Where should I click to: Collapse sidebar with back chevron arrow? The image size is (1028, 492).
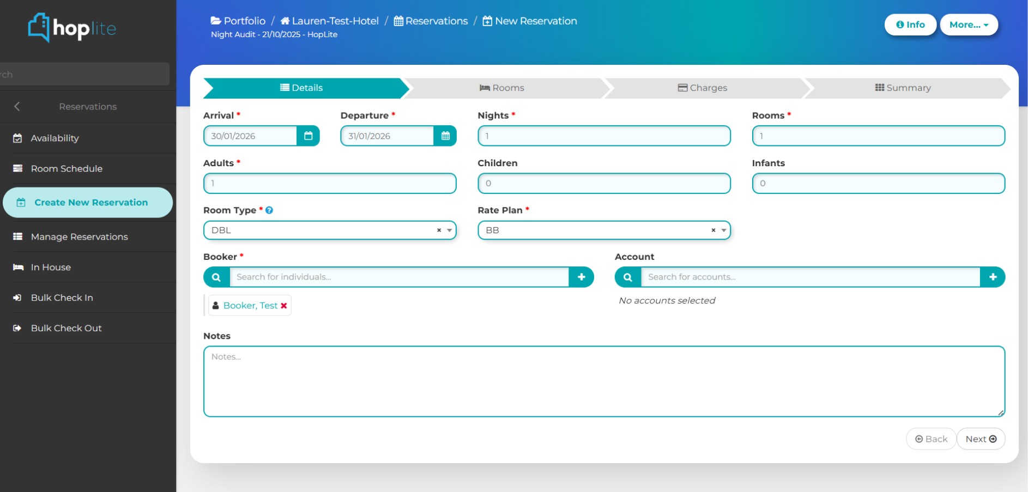tap(17, 107)
